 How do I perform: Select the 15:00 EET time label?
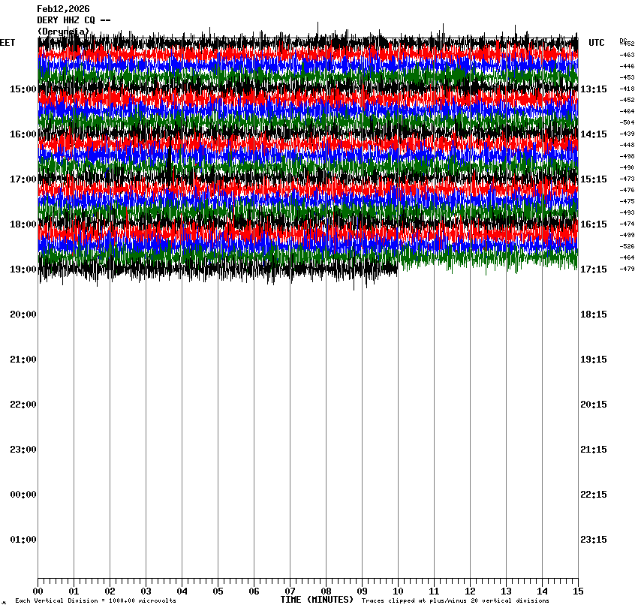[23, 89]
